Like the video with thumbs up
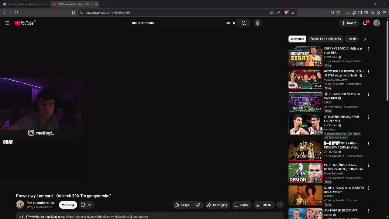This screenshot has height=219, width=389. pyautogui.click(x=182, y=205)
